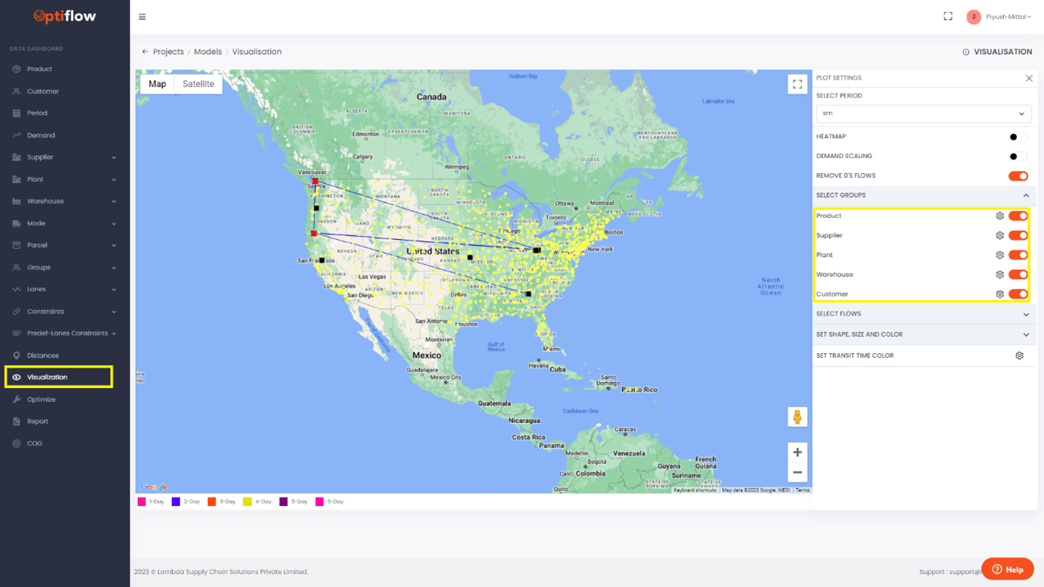Expand the Select Flows section
This screenshot has height=587, width=1044.
tap(923, 313)
